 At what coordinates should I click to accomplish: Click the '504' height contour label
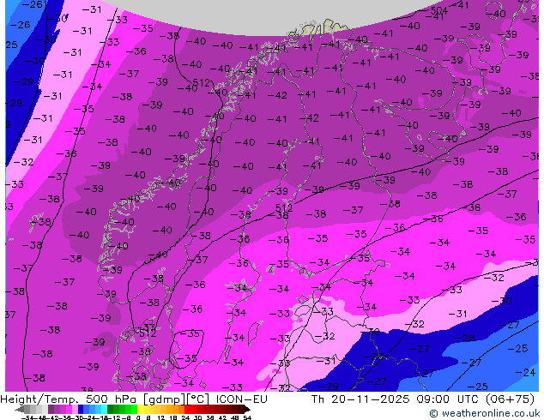point(438,10)
